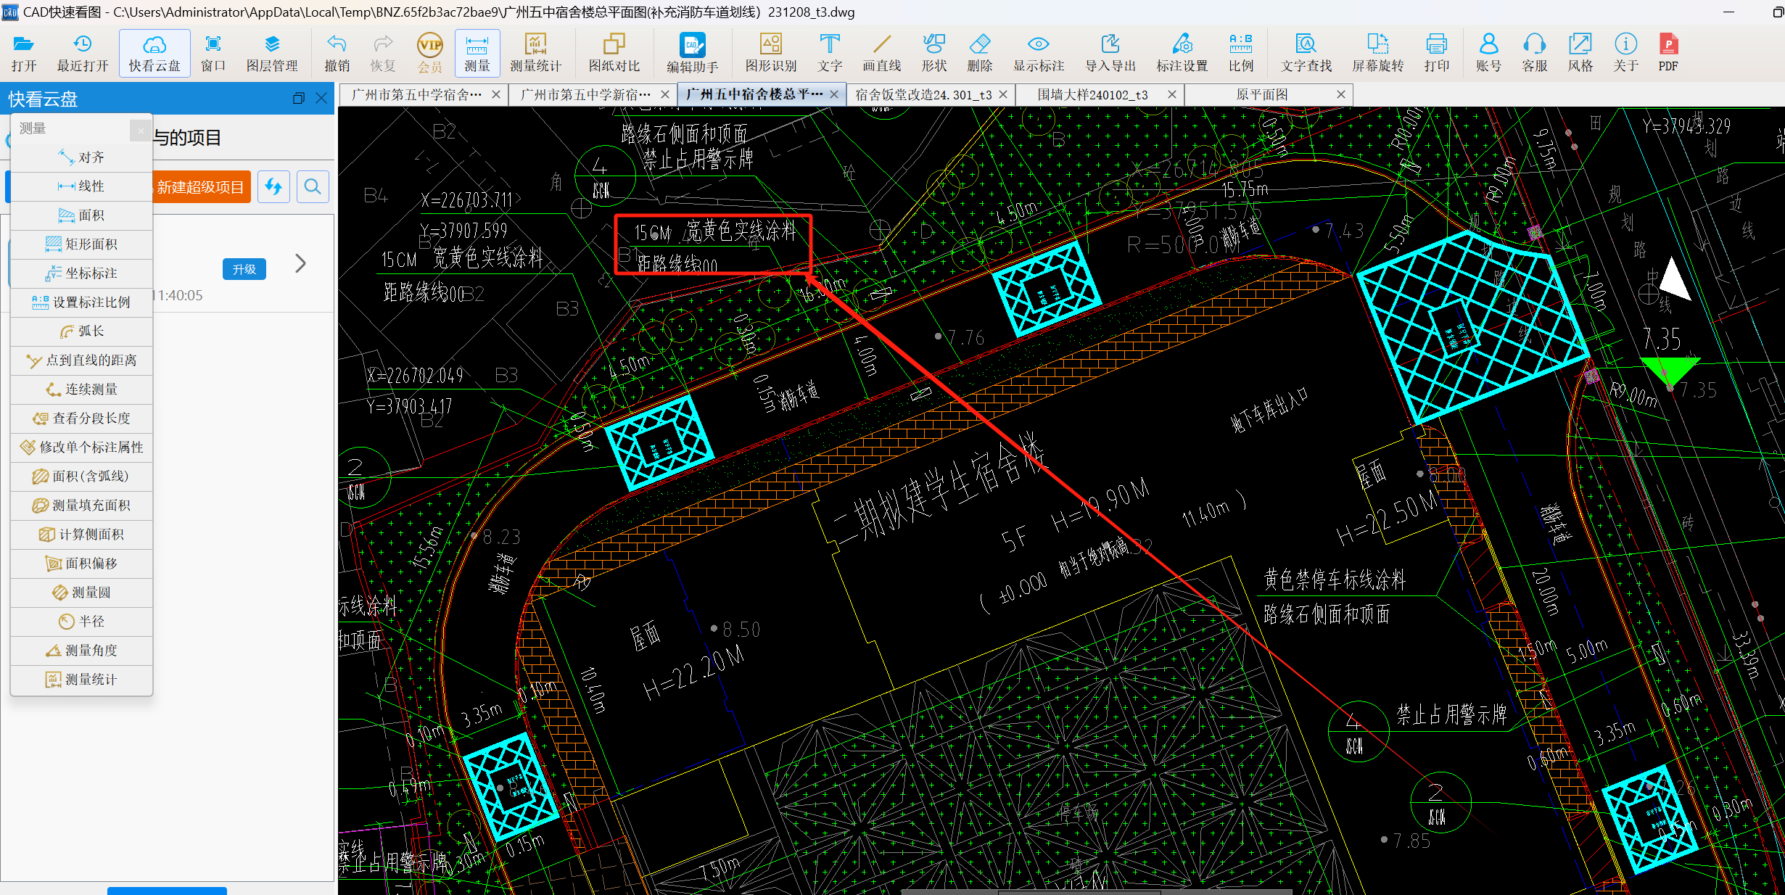Click the 打印 print icon

click(x=1436, y=53)
